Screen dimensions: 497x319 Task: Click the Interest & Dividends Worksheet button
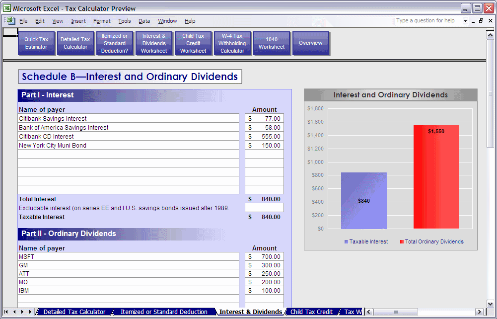pos(154,43)
